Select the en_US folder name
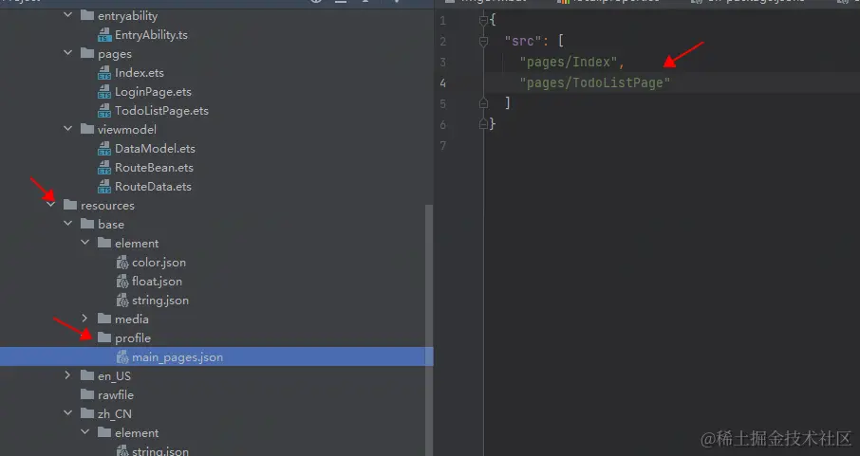Image resolution: width=860 pixels, height=456 pixels. click(x=114, y=376)
